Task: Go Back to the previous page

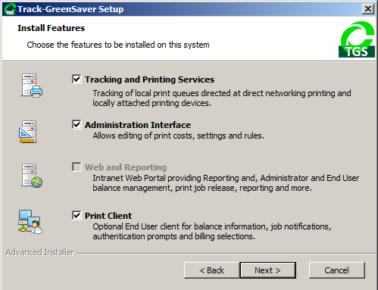Action: pyautogui.click(x=211, y=270)
